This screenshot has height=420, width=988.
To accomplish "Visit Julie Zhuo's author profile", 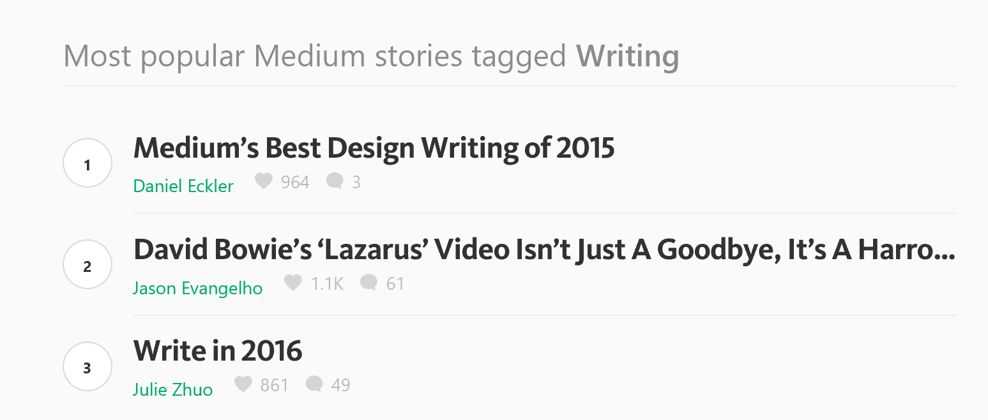I will point(172,389).
